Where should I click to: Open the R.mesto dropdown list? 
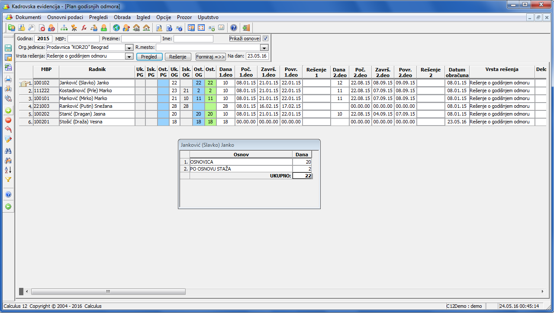(x=264, y=48)
